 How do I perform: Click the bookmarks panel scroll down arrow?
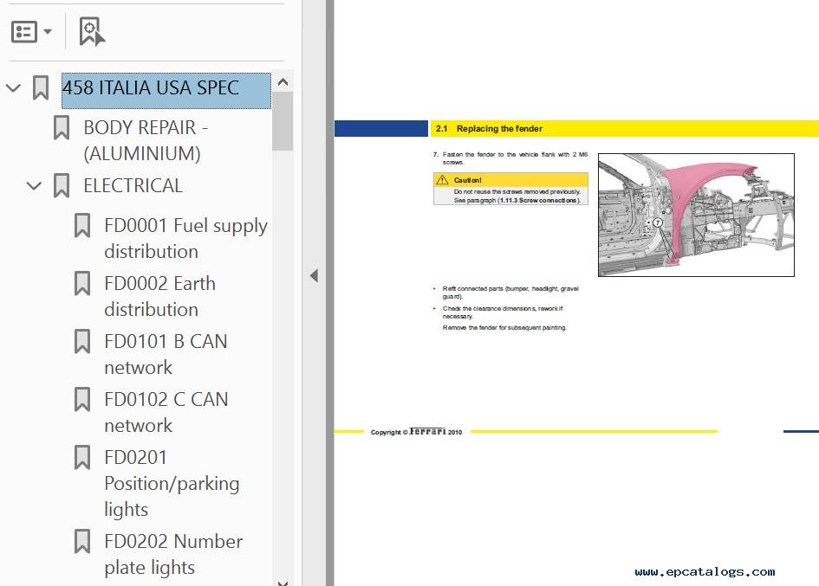pyautogui.click(x=283, y=583)
